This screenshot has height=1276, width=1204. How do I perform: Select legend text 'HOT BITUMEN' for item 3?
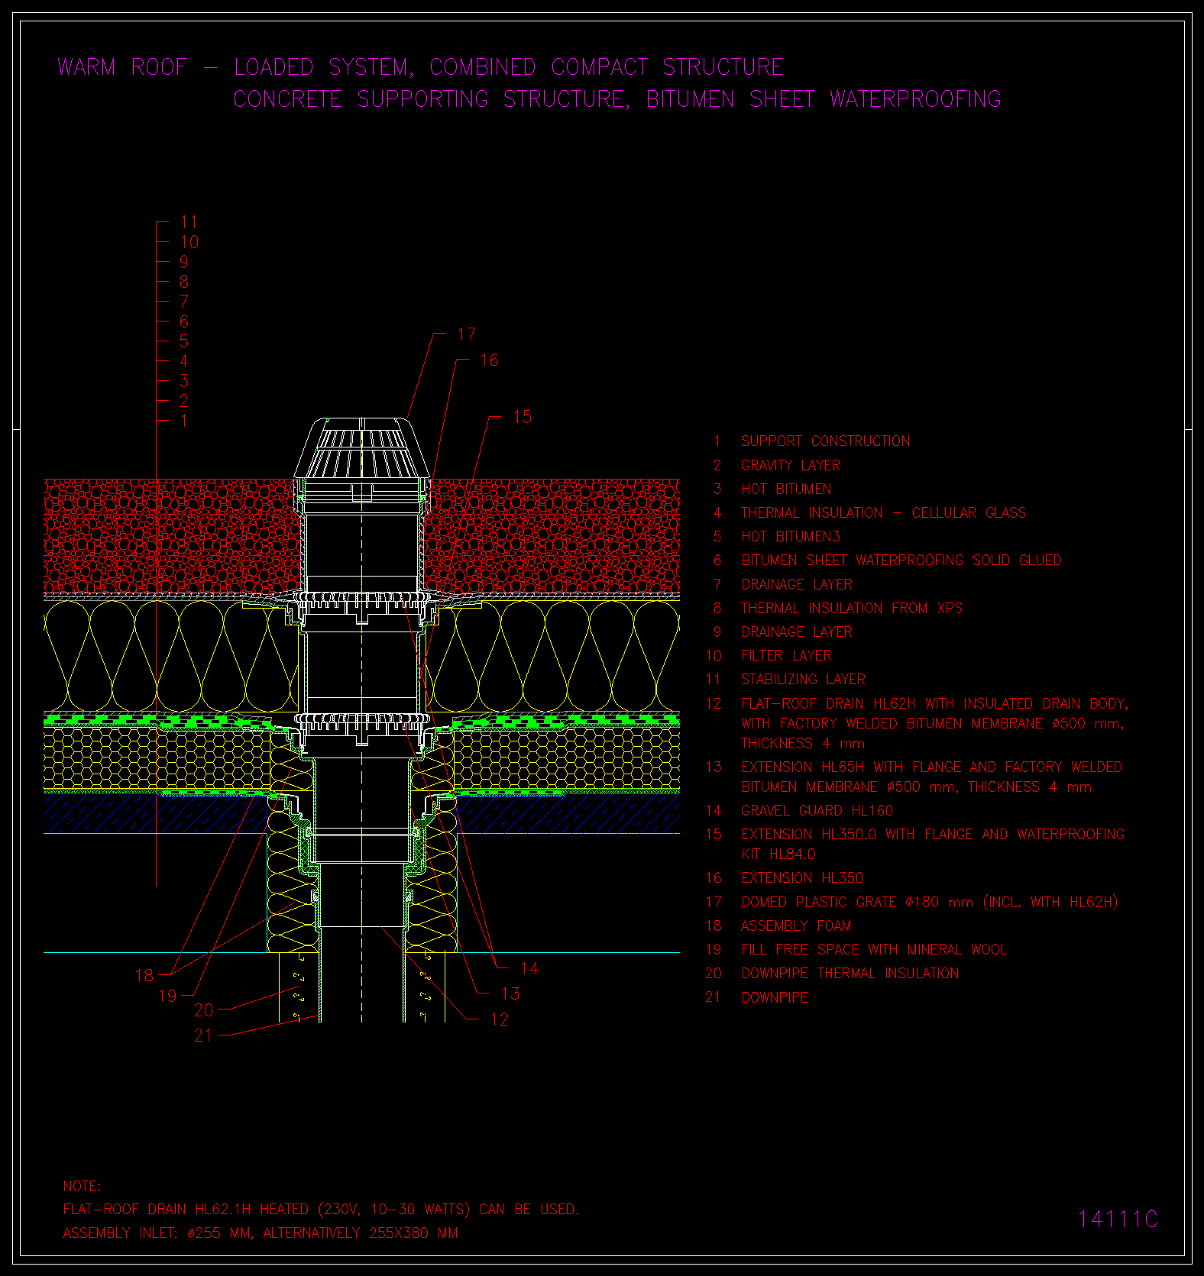click(786, 489)
